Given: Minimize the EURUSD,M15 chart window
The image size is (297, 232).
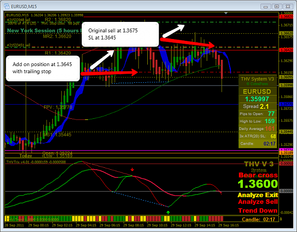Looking at the screenshot, I should click(266, 7).
